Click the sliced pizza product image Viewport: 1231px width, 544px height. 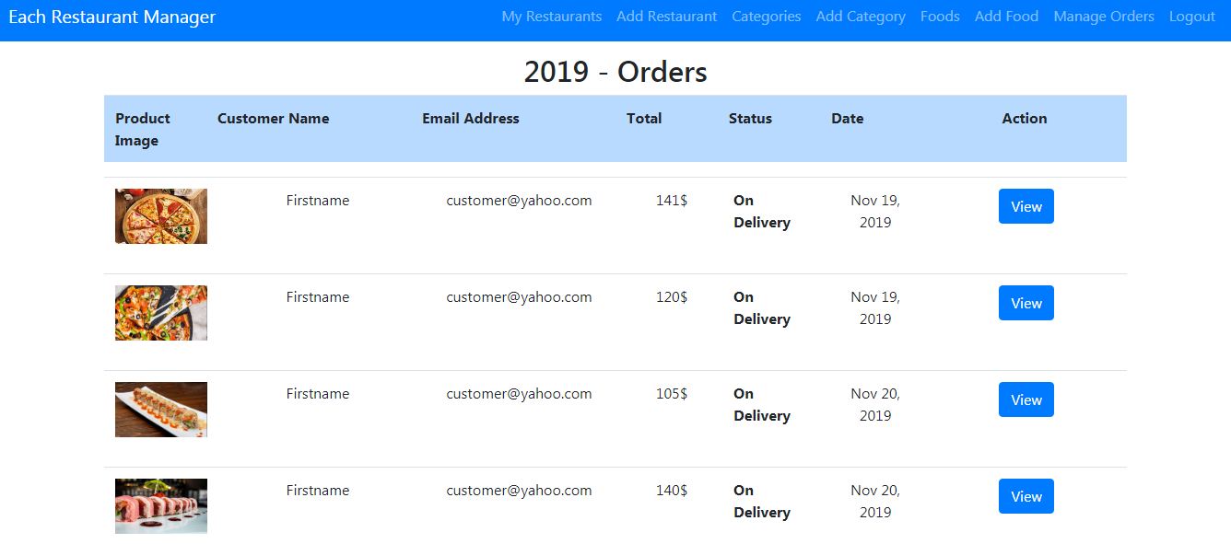pos(161,216)
